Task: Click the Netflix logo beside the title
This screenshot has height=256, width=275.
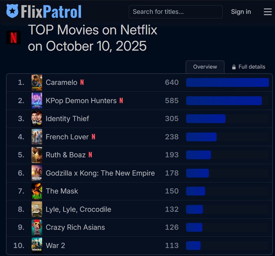Action: point(14,38)
